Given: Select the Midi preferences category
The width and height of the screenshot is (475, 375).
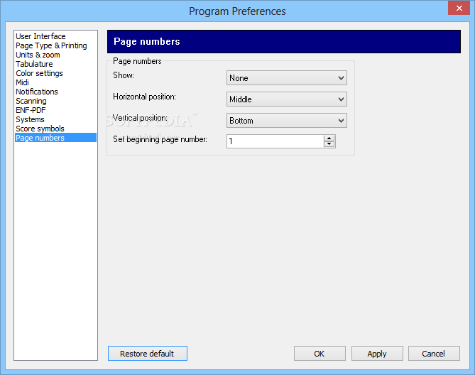Looking at the screenshot, I should pyautogui.click(x=23, y=82).
